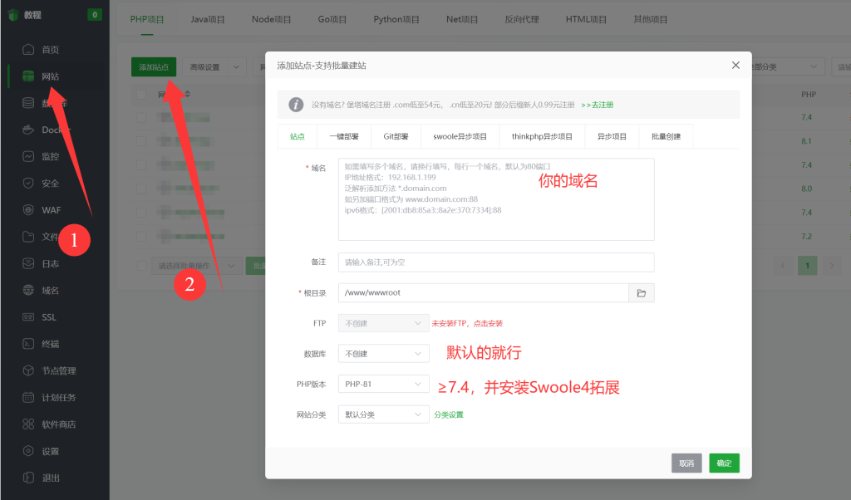Open the 数据库 不创建 dropdown
This screenshot has height=500, width=851.
tap(384, 354)
